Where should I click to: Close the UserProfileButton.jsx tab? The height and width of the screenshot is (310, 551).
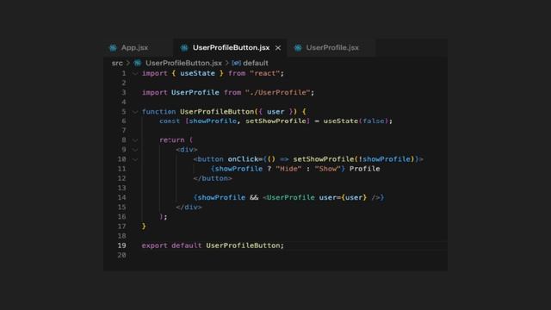(278, 48)
